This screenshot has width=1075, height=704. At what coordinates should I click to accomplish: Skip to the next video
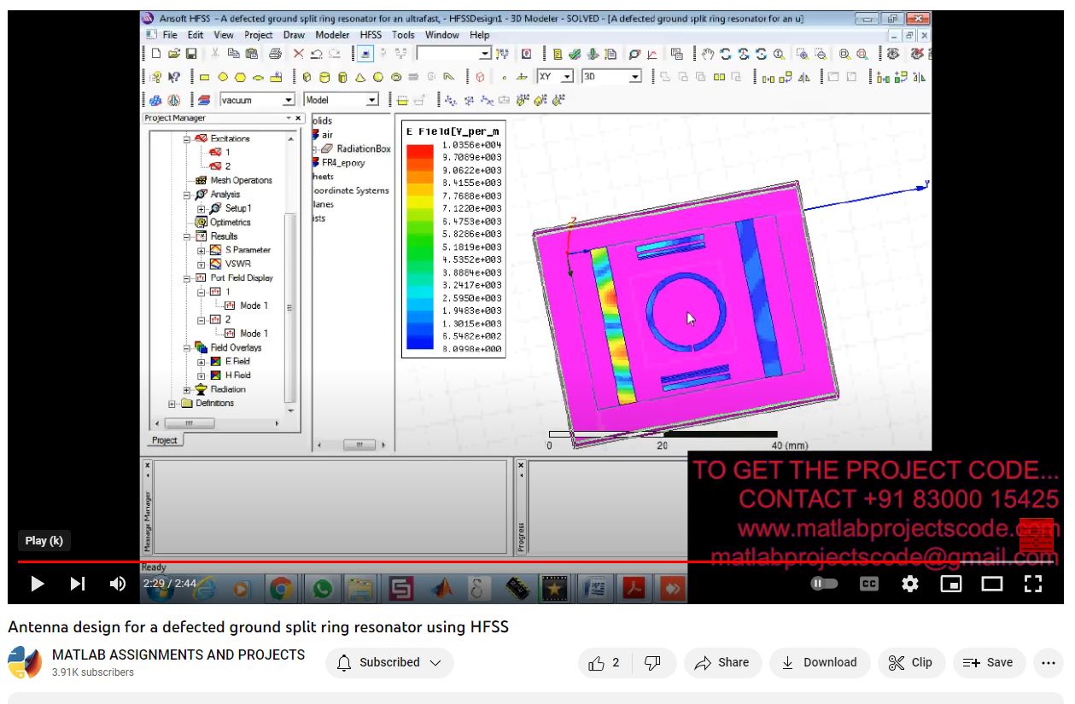click(78, 584)
